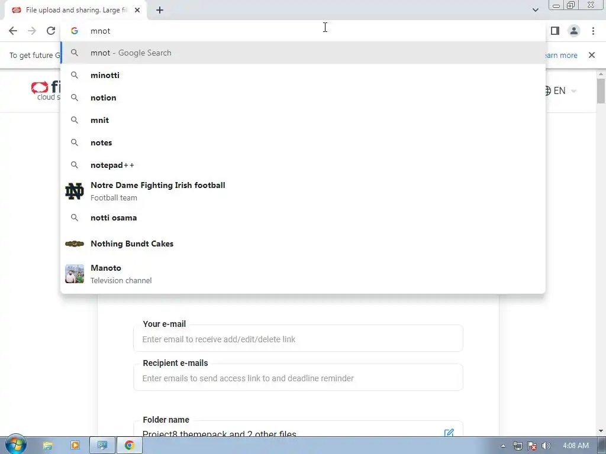Toggle the browser side panel icon
This screenshot has height=454, width=606.
555,31
